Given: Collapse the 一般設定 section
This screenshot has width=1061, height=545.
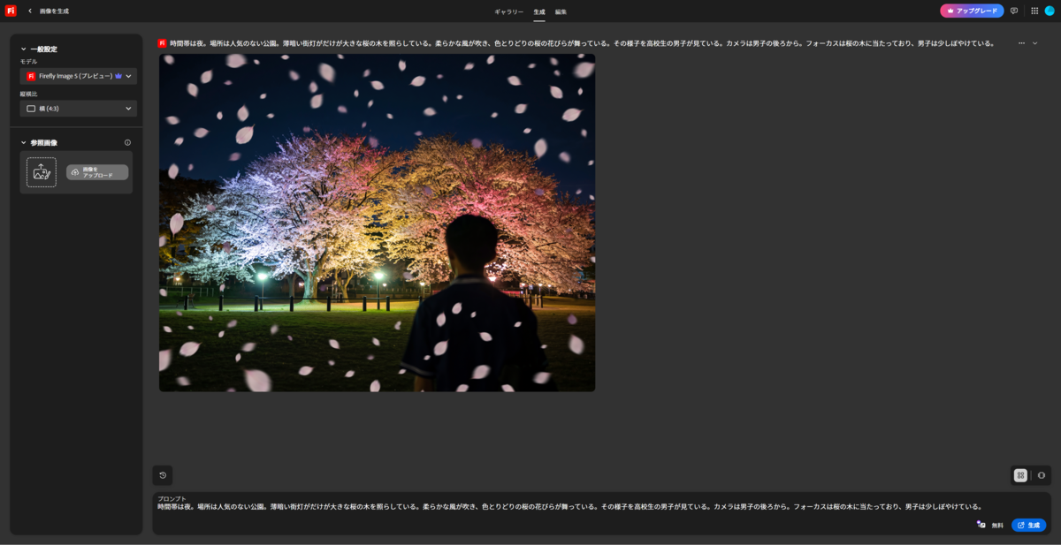Looking at the screenshot, I should pyautogui.click(x=24, y=49).
